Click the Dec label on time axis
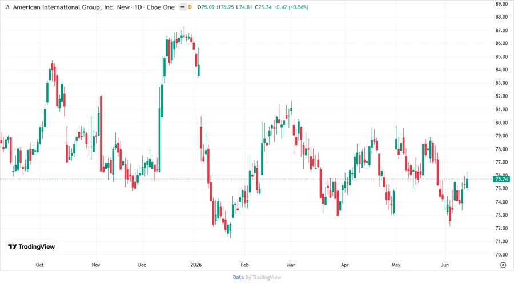Screen dimensions: 514x284 142,265
